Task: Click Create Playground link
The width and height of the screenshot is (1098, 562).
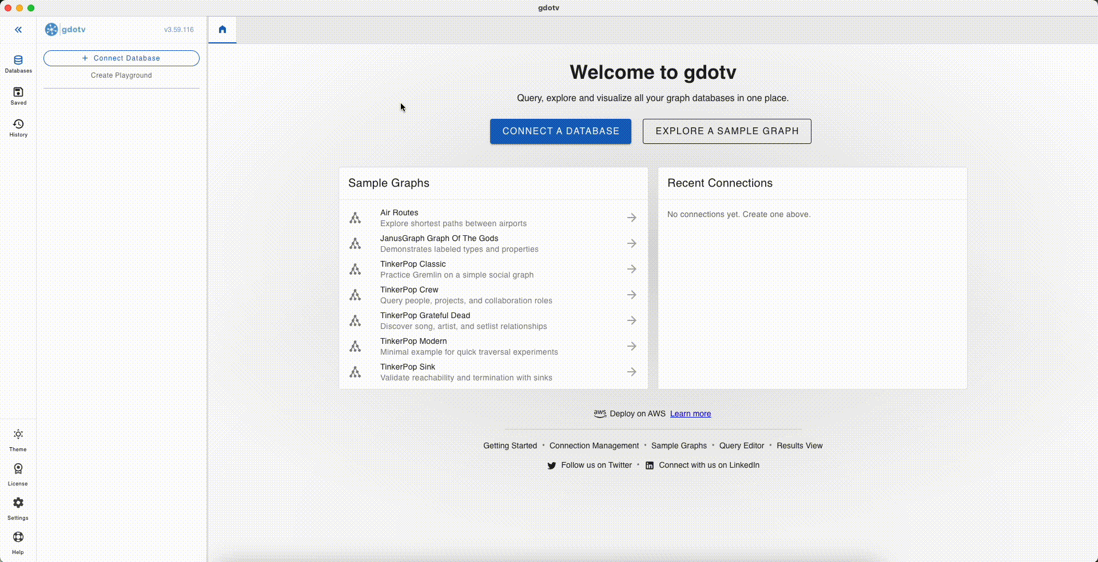Action: point(121,75)
